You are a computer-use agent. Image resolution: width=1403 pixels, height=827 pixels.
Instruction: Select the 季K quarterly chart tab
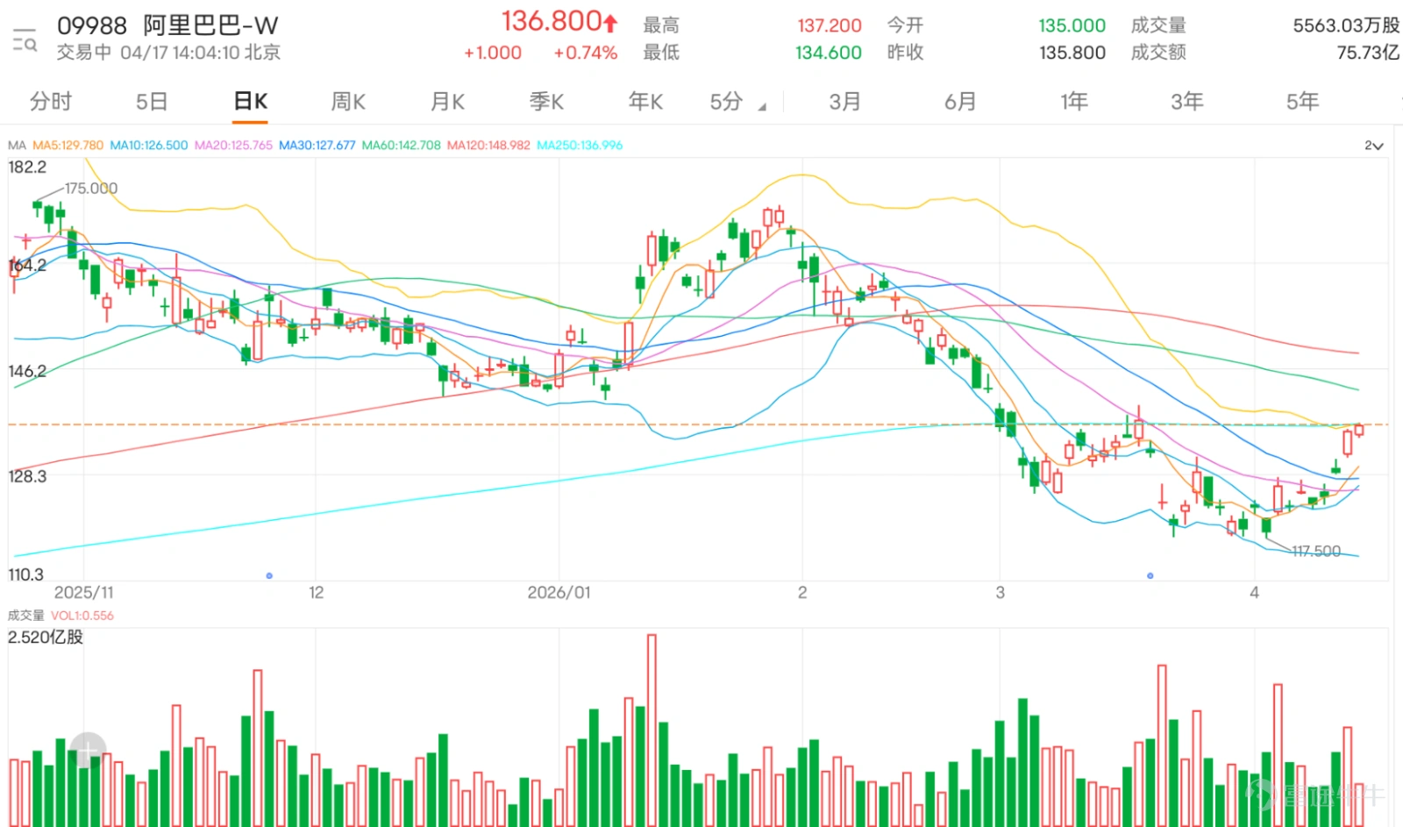546,102
